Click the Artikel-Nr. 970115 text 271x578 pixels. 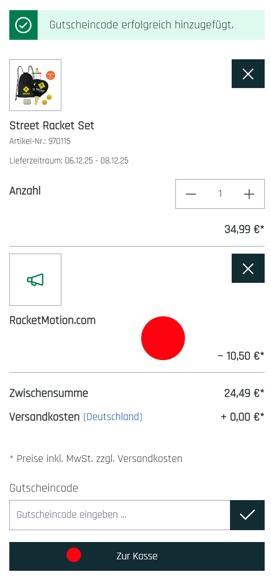click(x=40, y=141)
